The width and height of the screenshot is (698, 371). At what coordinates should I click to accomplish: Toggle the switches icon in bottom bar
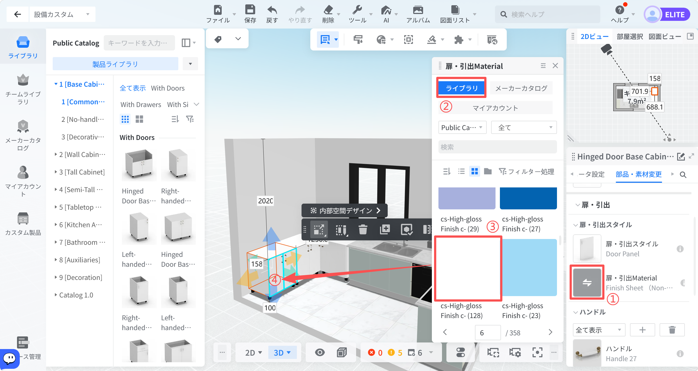pyautogui.click(x=460, y=353)
